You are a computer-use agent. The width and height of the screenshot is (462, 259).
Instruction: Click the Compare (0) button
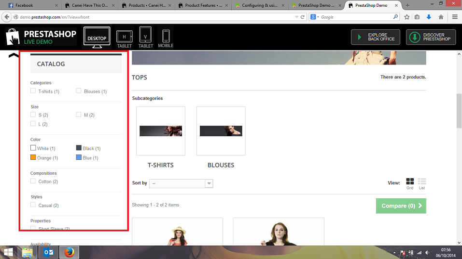click(401, 206)
